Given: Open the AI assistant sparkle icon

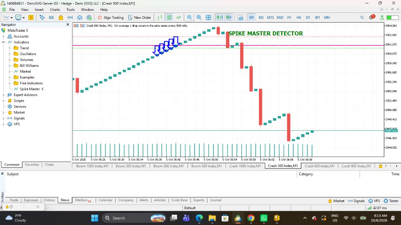Looking at the screenshot, I should coord(42,18).
